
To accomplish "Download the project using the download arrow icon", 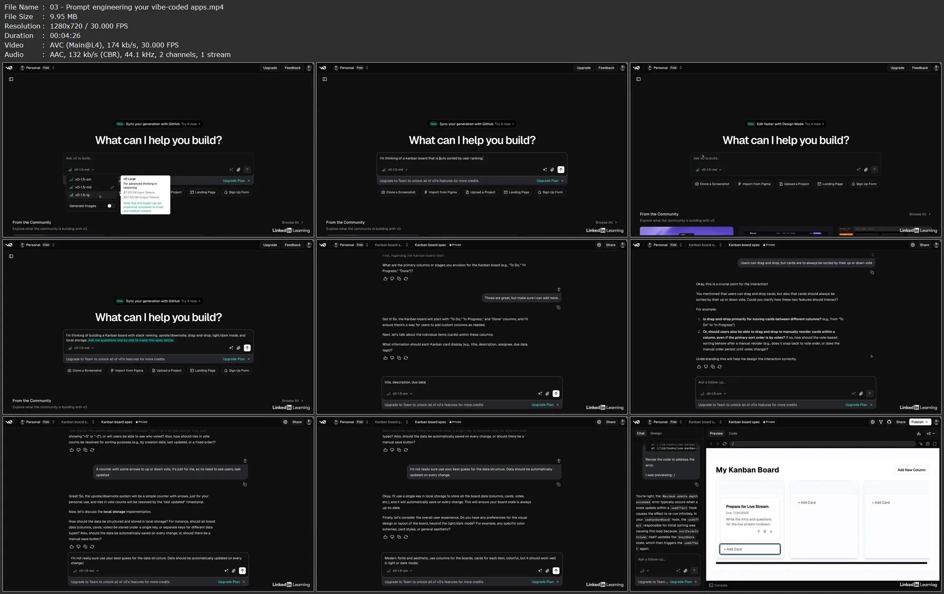I will click(x=919, y=433).
